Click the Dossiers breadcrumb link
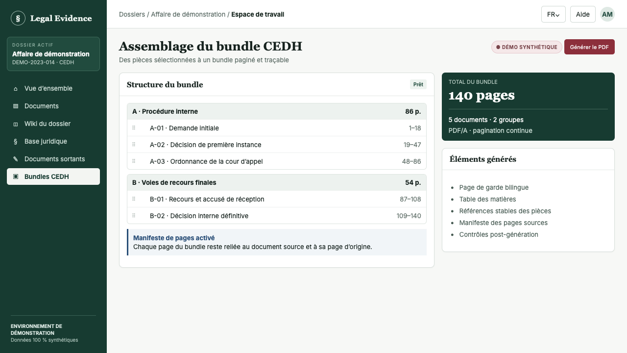Image resolution: width=627 pixels, height=353 pixels. click(x=132, y=15)
